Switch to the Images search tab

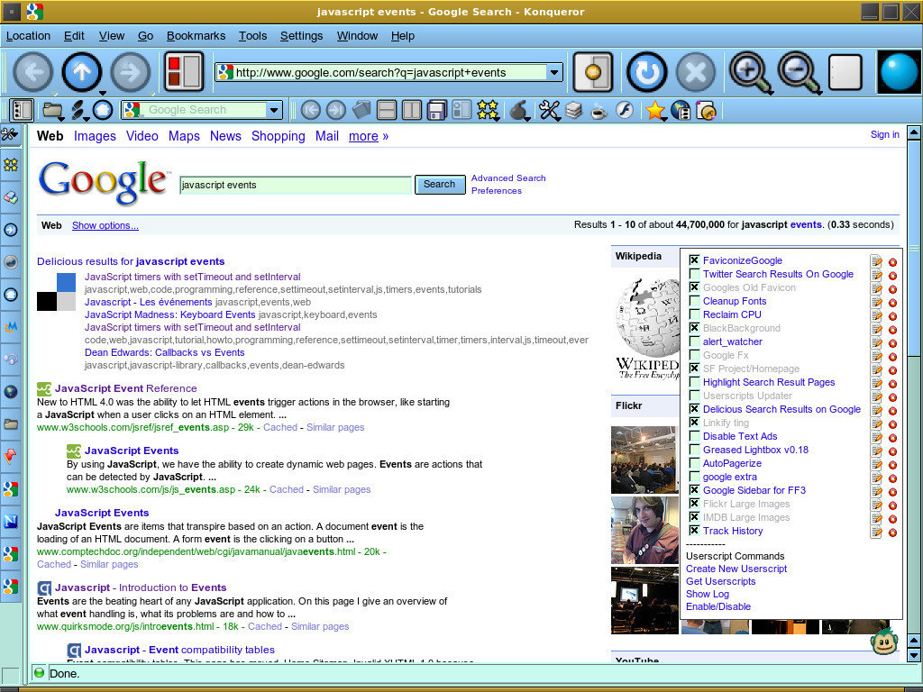pos(95,136)
